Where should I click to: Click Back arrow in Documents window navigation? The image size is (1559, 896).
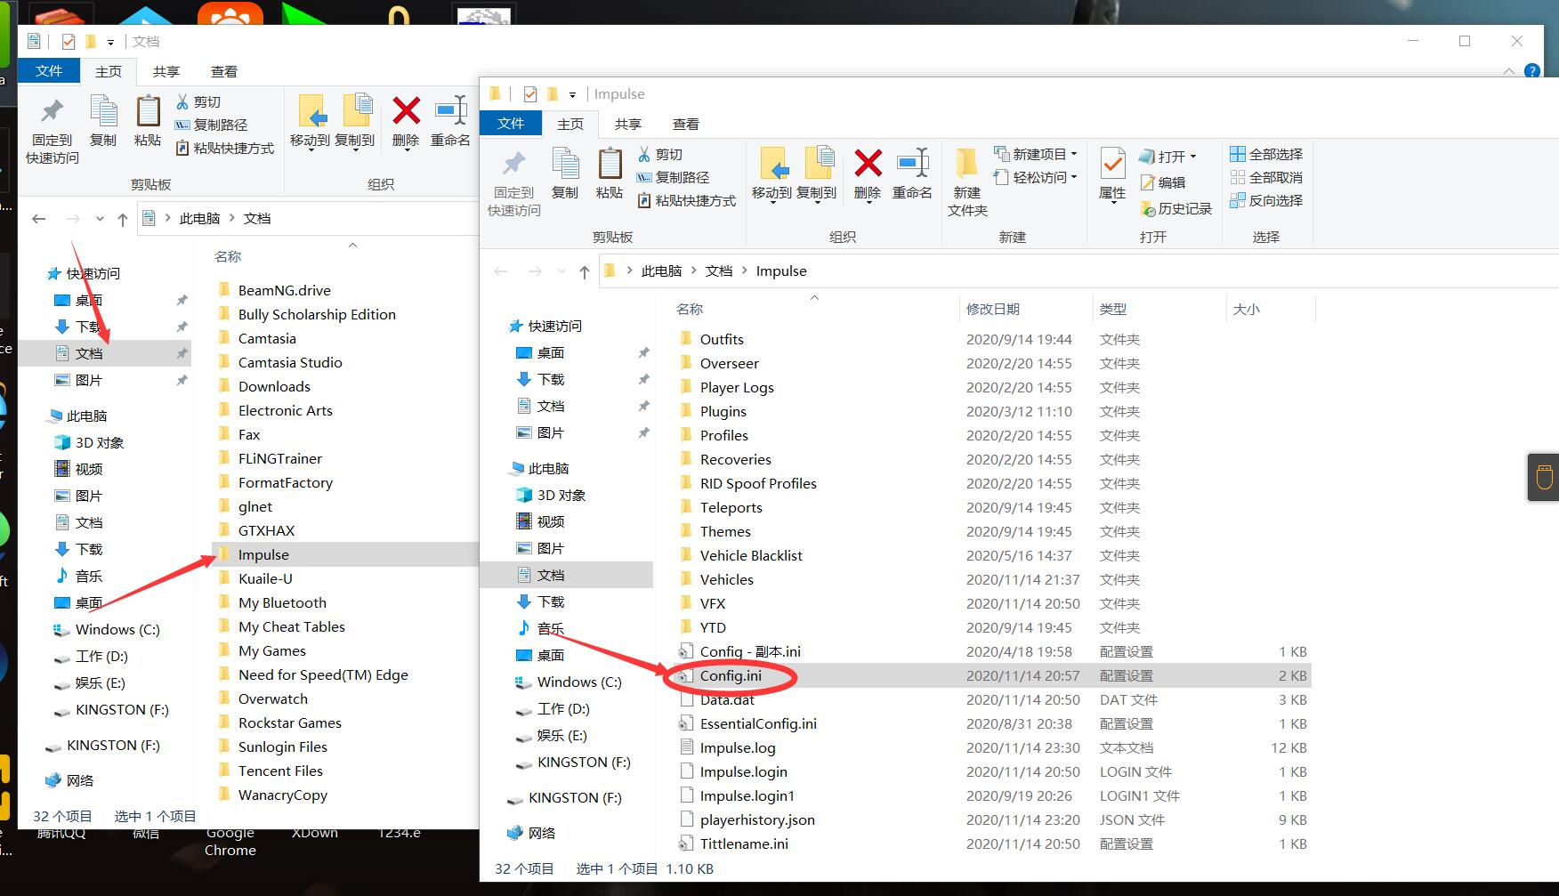pyautogui.click(x=38, y=219)
